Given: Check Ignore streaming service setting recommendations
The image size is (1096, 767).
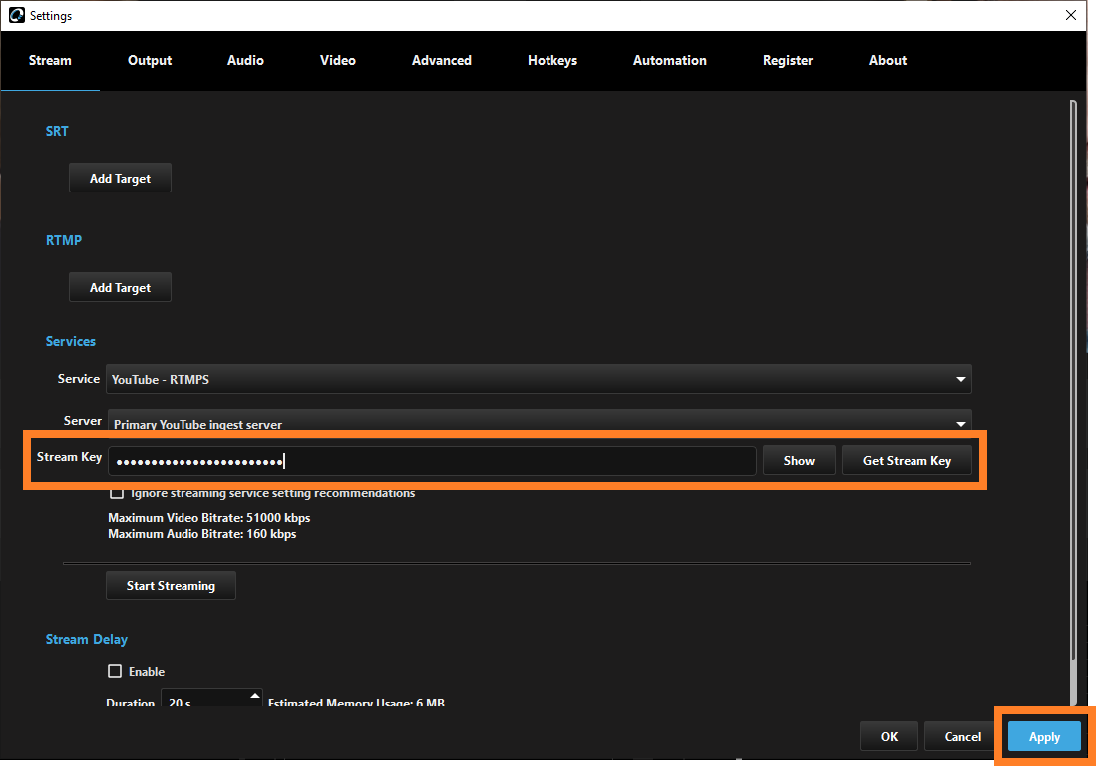Looking at the screenshot, I should 117,493.
